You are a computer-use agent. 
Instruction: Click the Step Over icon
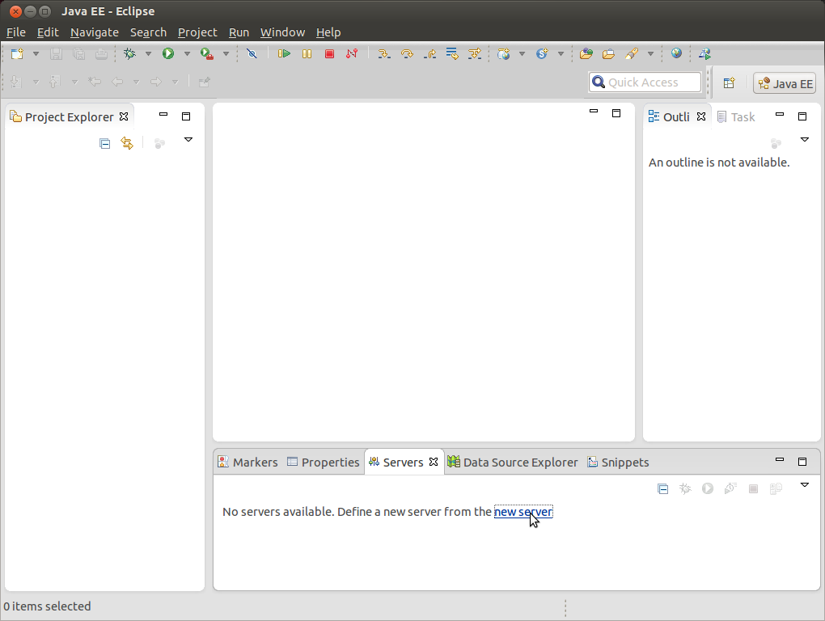[407, 53]
